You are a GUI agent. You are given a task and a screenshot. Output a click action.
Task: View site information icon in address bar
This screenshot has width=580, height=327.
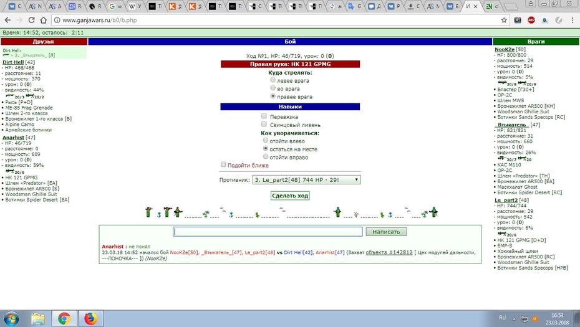pos(57,21)
